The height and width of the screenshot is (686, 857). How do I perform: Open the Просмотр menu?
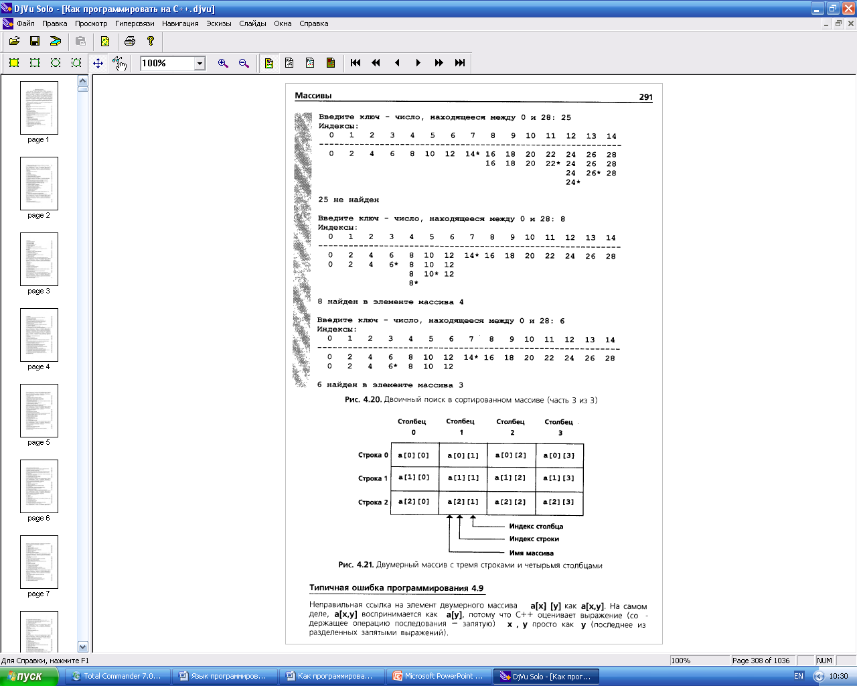coord(91,23)
